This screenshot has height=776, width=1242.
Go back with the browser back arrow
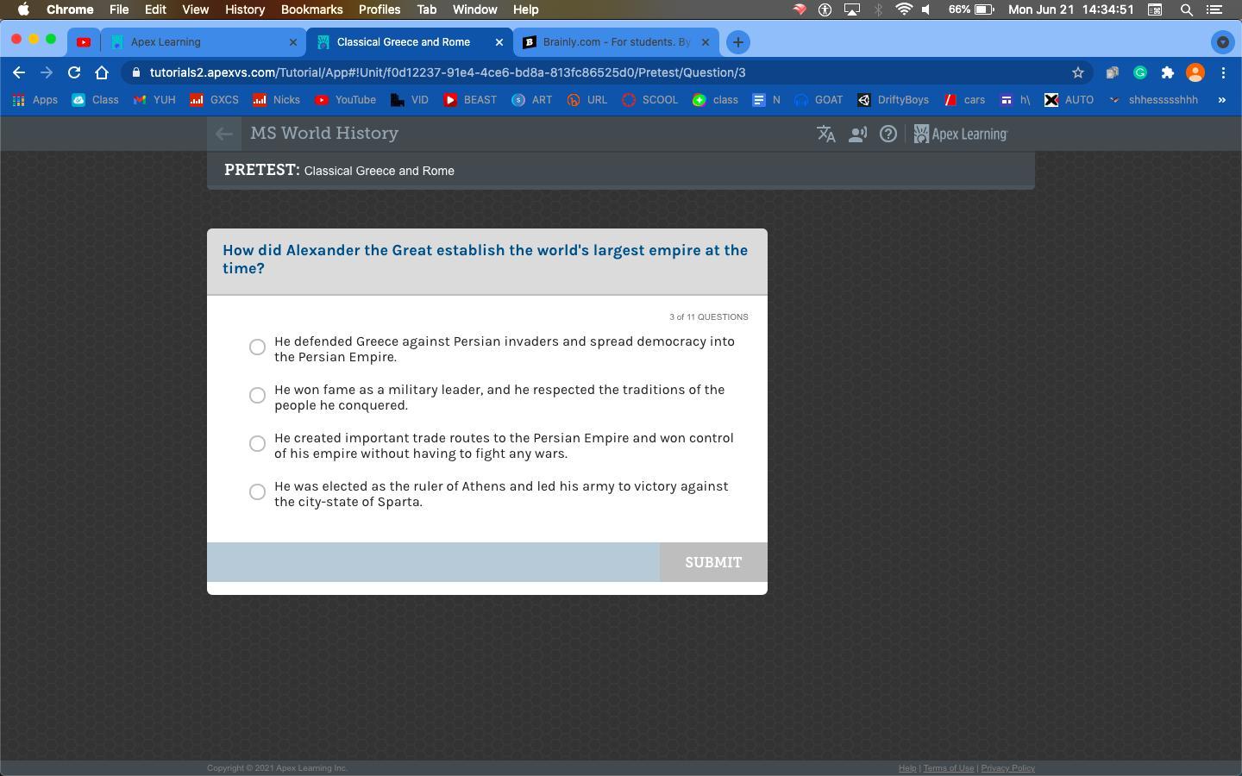(19, 72)
